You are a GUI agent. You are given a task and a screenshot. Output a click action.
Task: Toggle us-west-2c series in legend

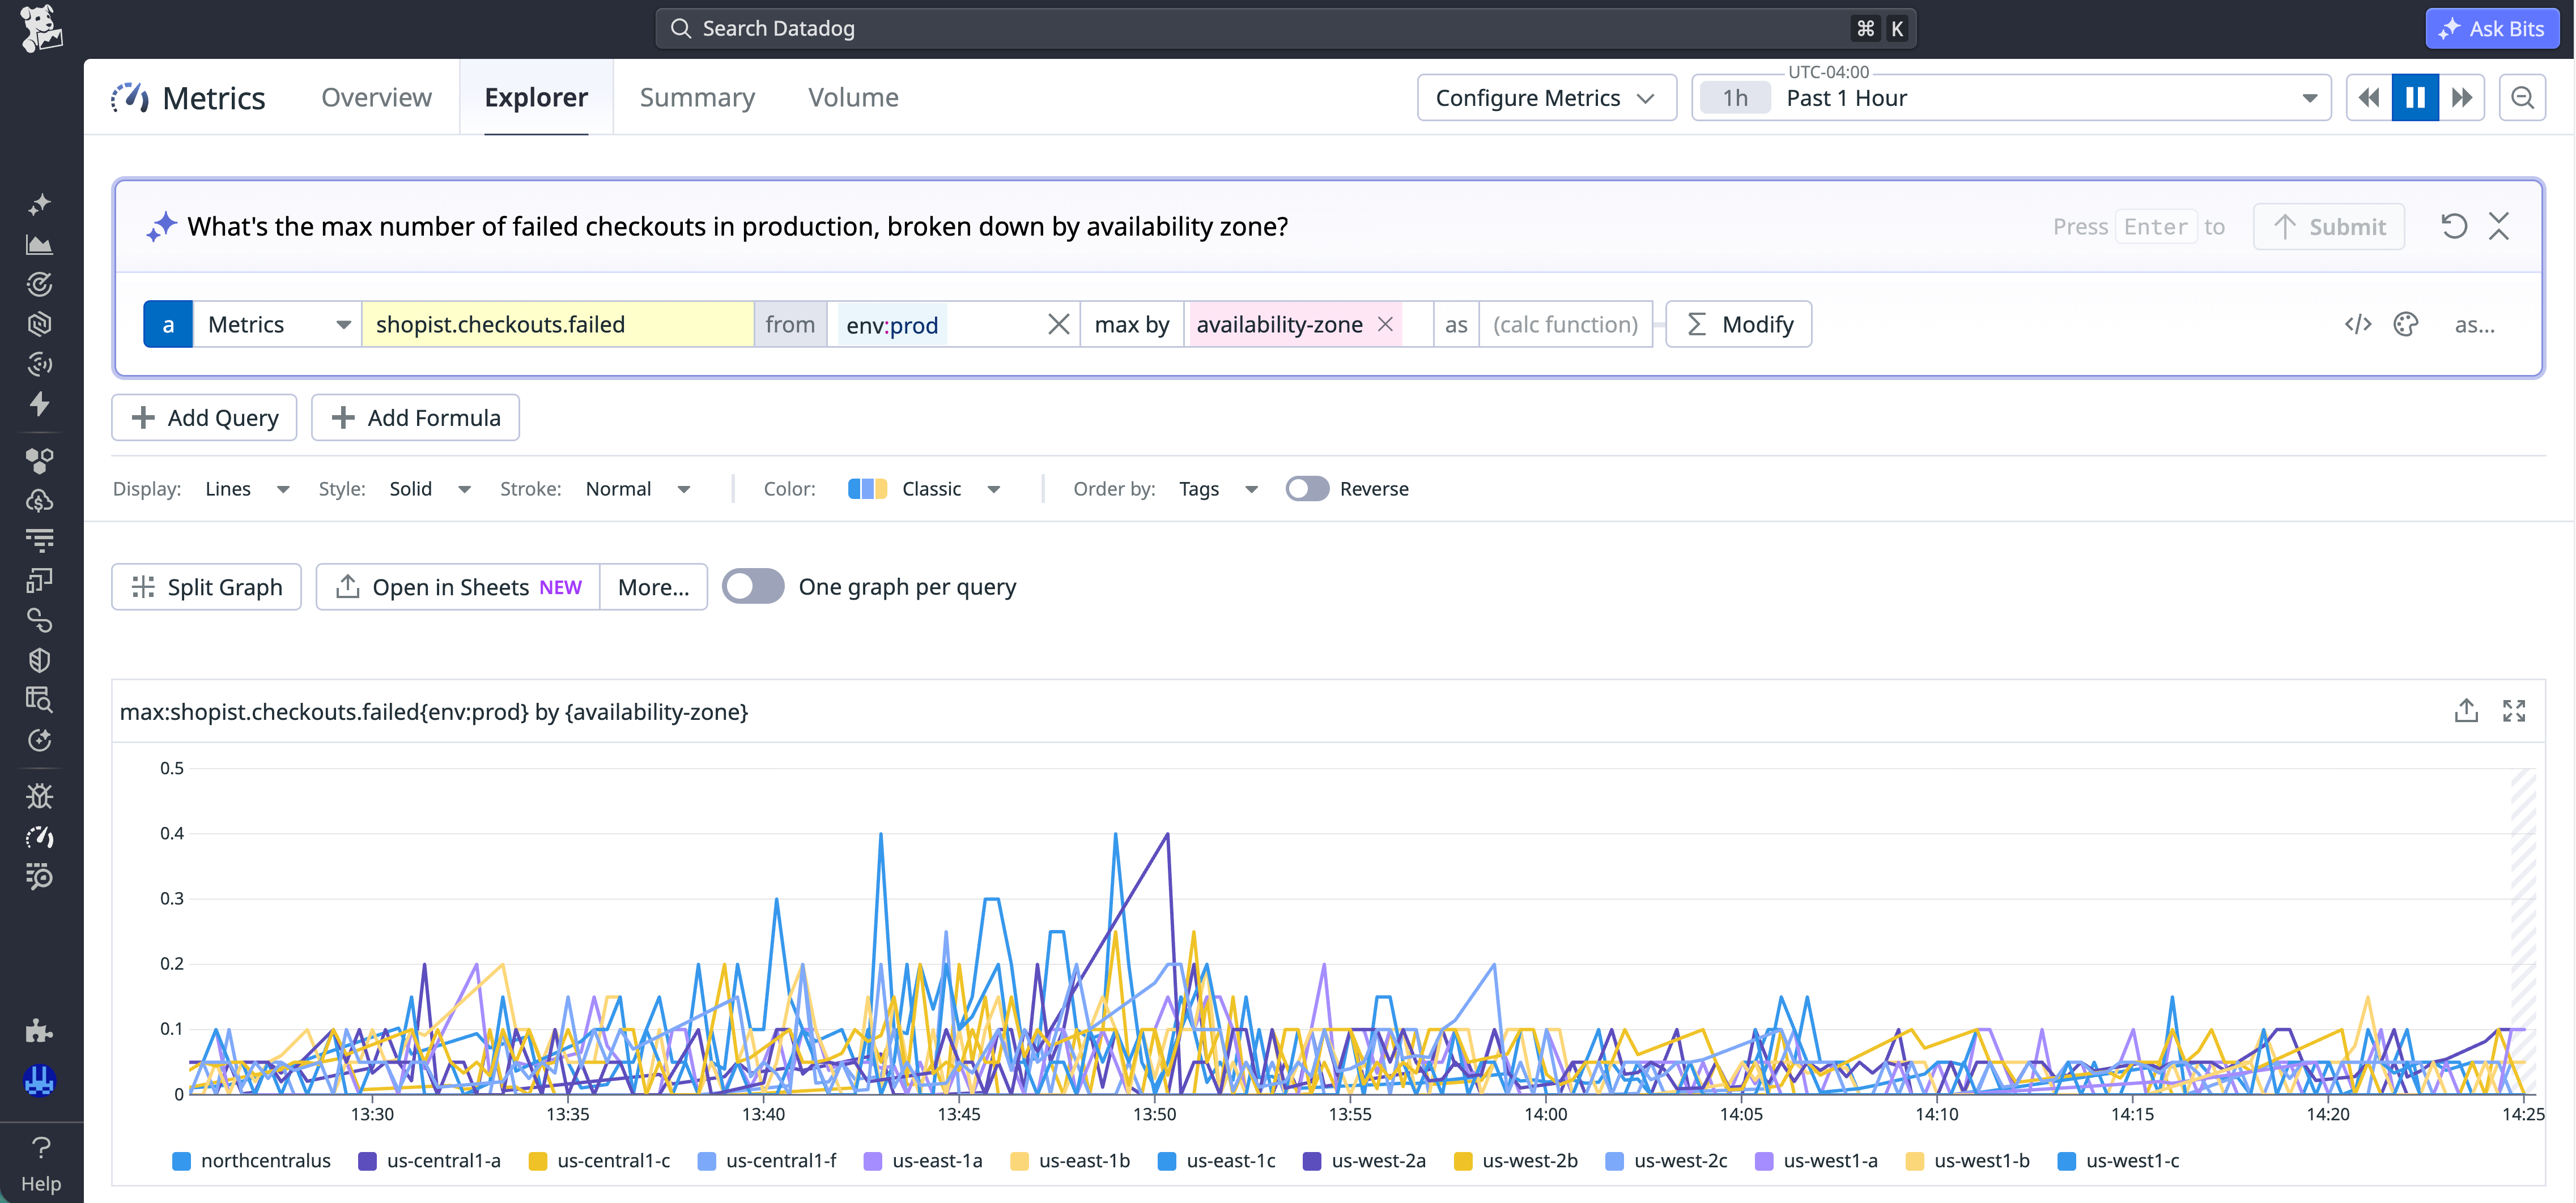pos(1667,1160)
